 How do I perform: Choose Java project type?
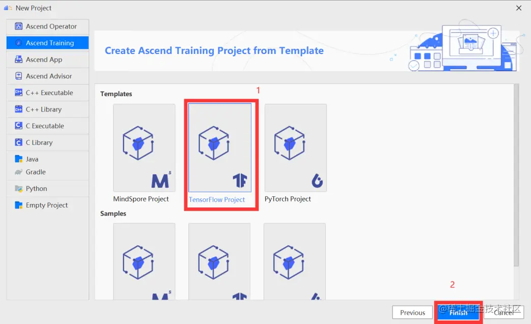click(x=47, y=159)
